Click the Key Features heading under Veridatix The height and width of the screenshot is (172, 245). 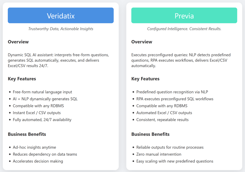22,79
